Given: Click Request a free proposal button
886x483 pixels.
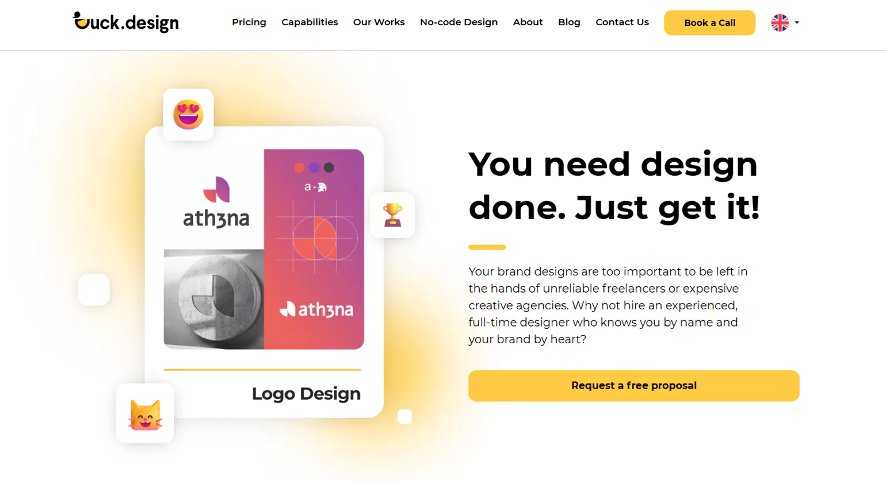Looking at the screenshot, I should click(633, 386).
